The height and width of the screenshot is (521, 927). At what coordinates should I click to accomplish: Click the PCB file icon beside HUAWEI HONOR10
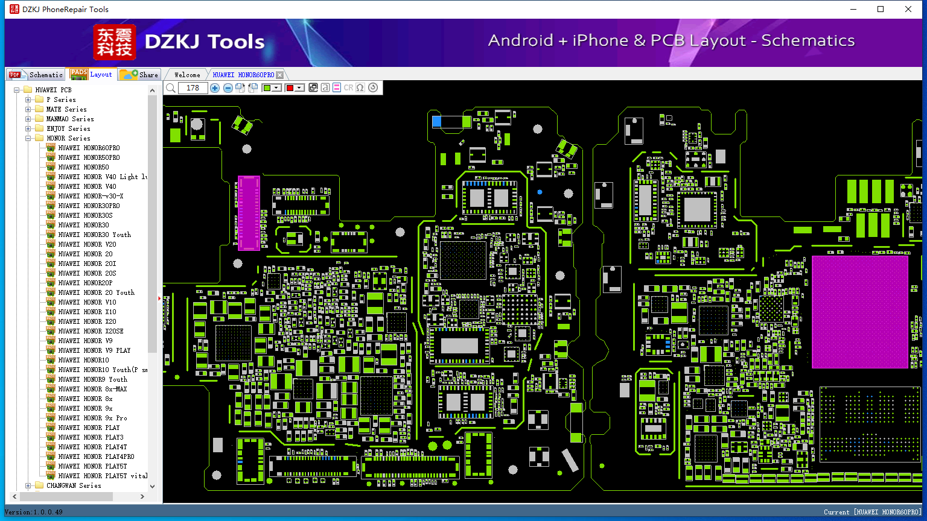coord(51,360)
